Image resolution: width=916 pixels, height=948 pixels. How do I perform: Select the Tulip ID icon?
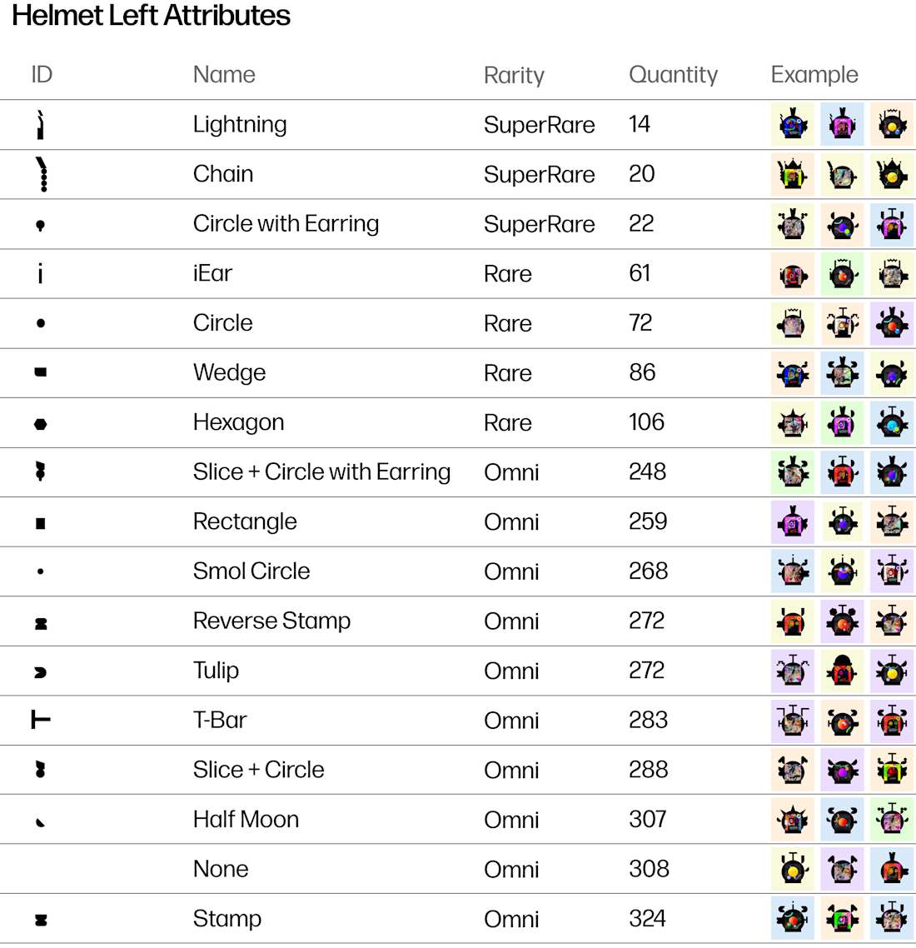(41, 671)
